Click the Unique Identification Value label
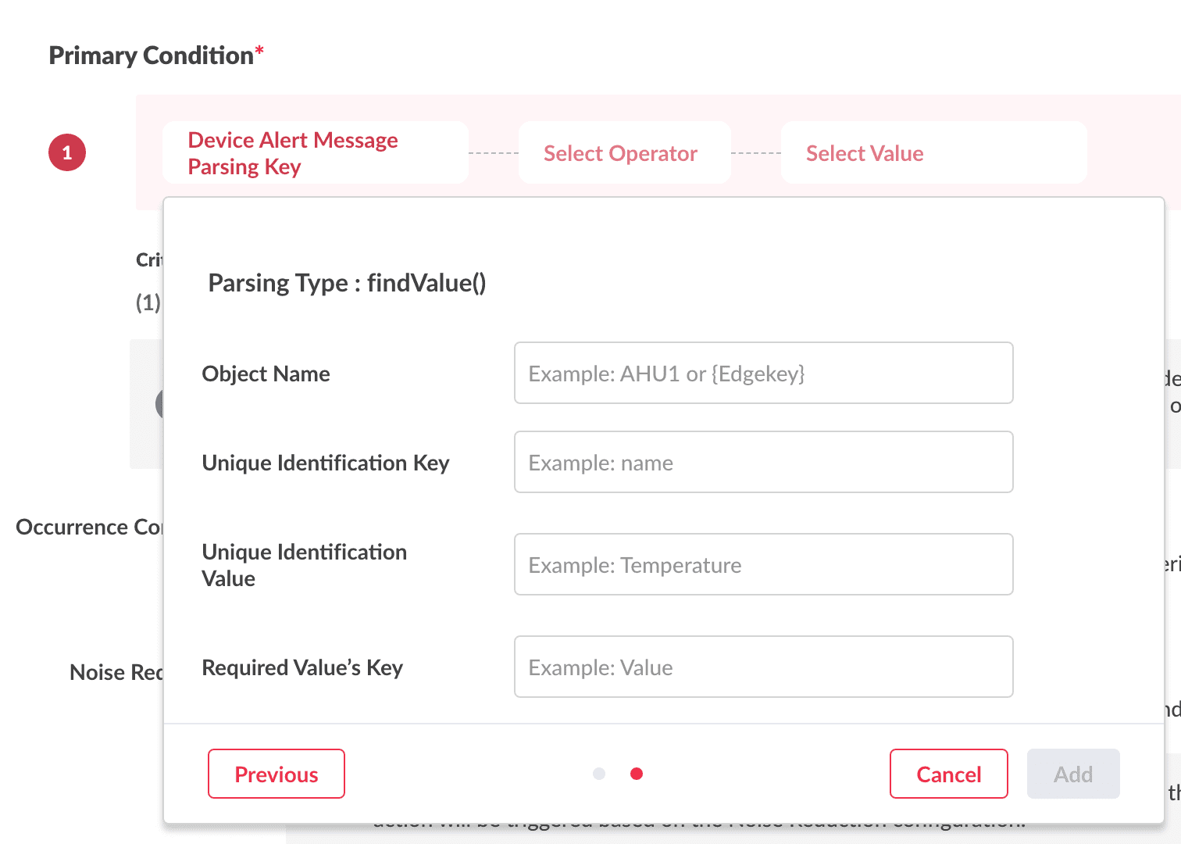Viewport: 1181px width, 844px height. [304, 565]
